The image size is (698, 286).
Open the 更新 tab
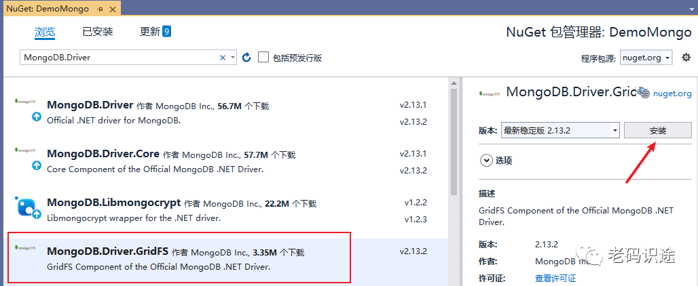[155, 32]
